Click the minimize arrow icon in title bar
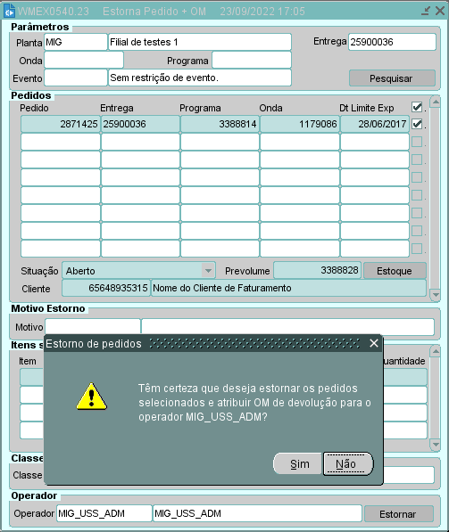449x532 pixels. coord(426,11)
